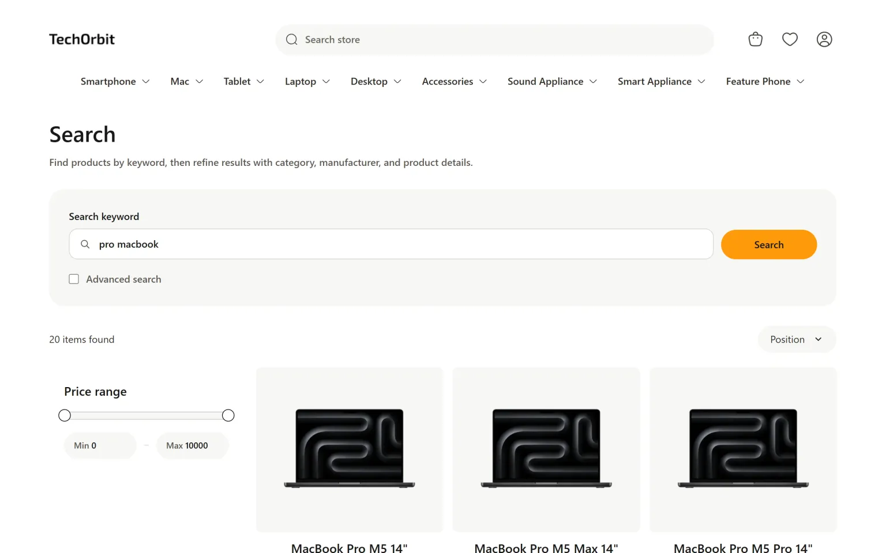Expand the Laptop menu
This screenshot has width=886, height=553.
click(307, 81)
